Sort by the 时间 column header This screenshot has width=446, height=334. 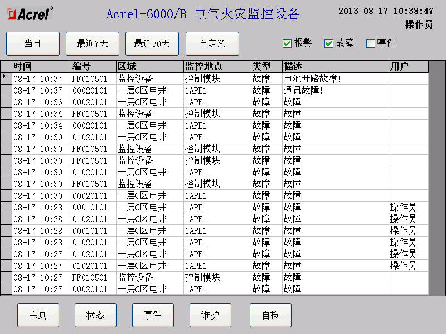click(41, 67)
